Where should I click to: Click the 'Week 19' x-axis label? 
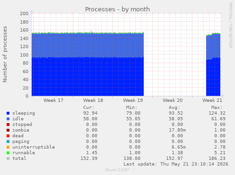pos(133,100)
